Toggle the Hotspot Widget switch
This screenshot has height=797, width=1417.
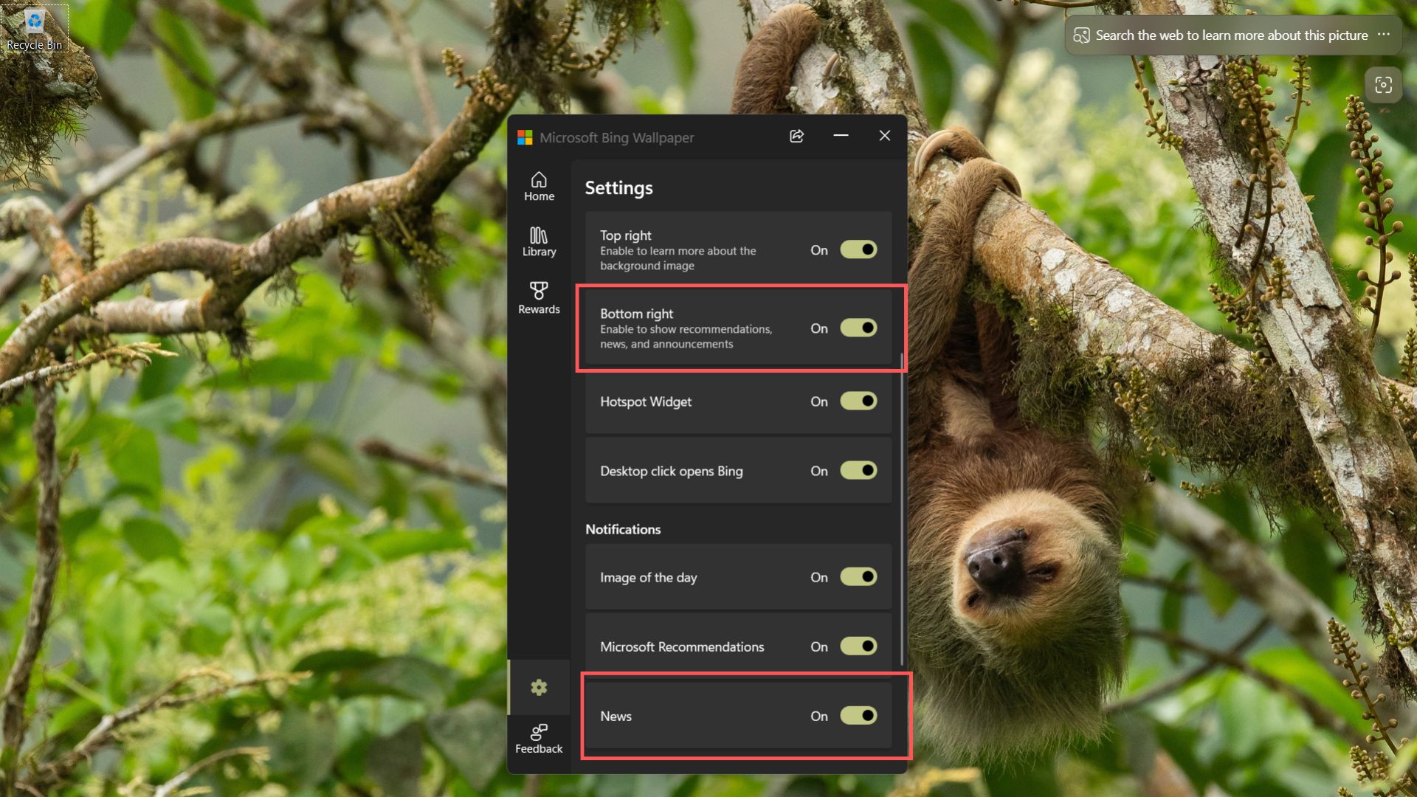point(858,401)
